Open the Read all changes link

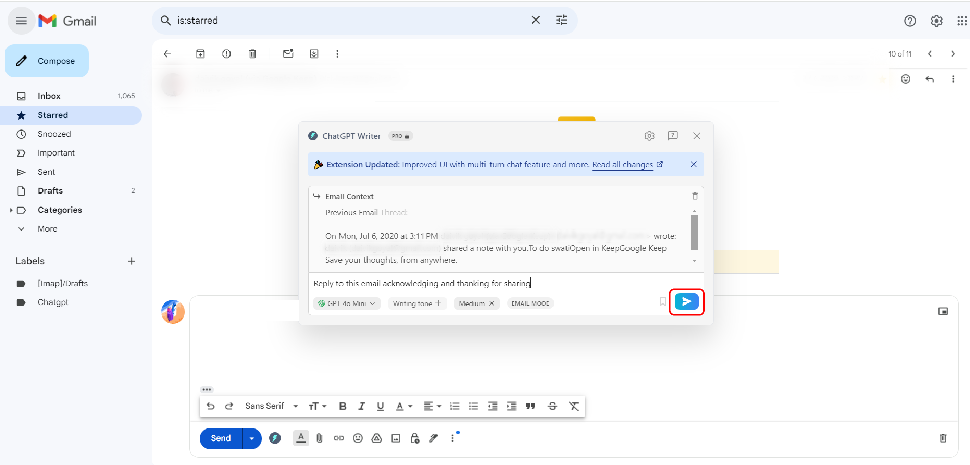pos(627,165)
